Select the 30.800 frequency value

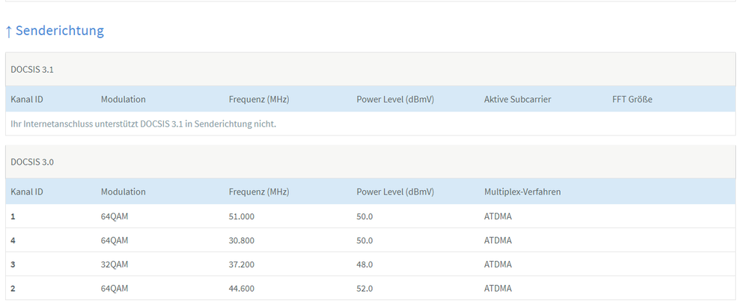click(242, 240)
